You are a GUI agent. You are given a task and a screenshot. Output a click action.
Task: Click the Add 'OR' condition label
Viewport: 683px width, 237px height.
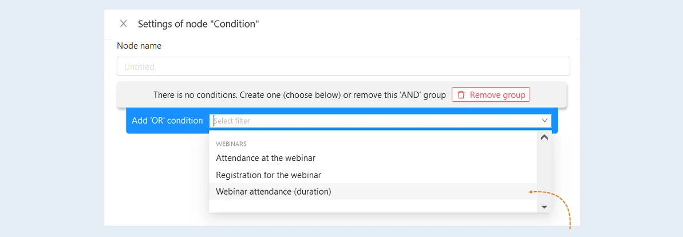coord(167,121)
